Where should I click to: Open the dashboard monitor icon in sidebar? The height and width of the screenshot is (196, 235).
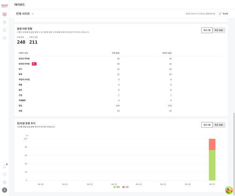(x=5, y=15)
